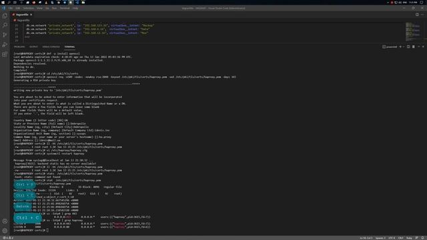The height and width of the screenshot is (240, 427).
Task: Open the Edit menu
Action: coord(18,8)
